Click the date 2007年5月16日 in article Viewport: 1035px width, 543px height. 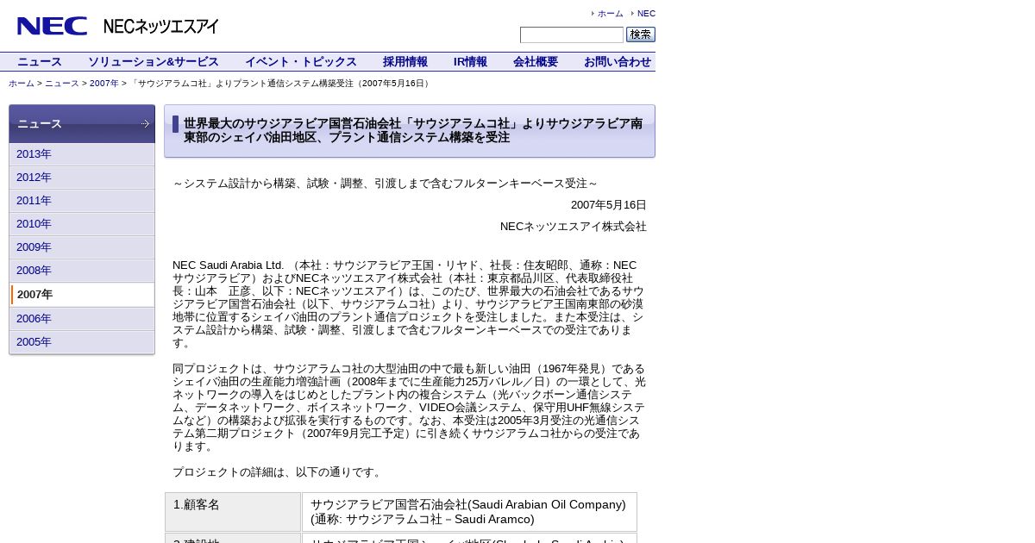[609, 205]
